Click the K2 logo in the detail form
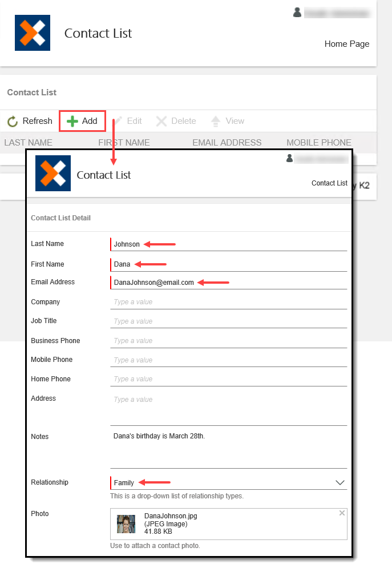392x576 pixels. (53, 173)
